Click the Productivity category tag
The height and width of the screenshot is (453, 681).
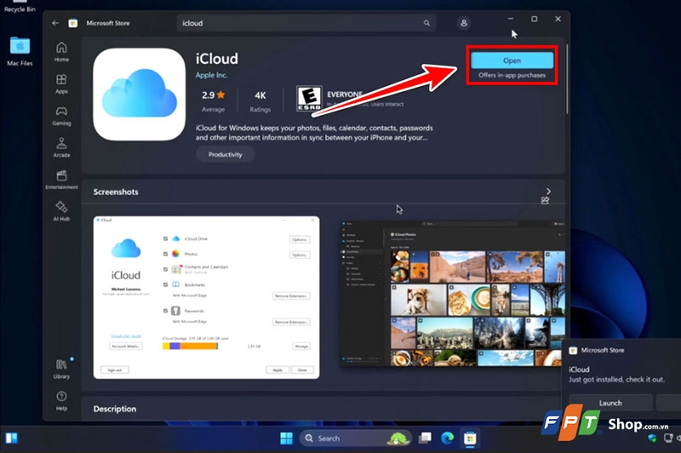tap(225, 155)
